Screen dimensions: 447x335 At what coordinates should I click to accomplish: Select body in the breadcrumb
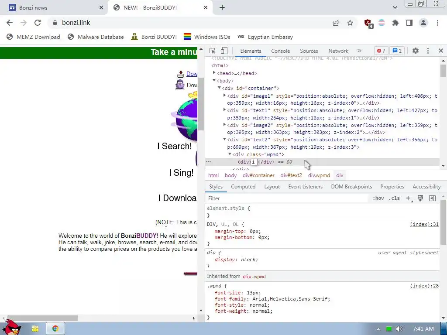point(230,175)
